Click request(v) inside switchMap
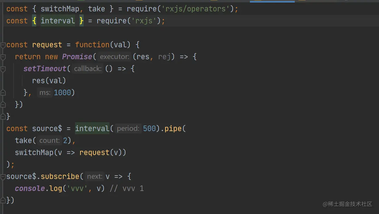The image size is (379, 214). (101, 153)
